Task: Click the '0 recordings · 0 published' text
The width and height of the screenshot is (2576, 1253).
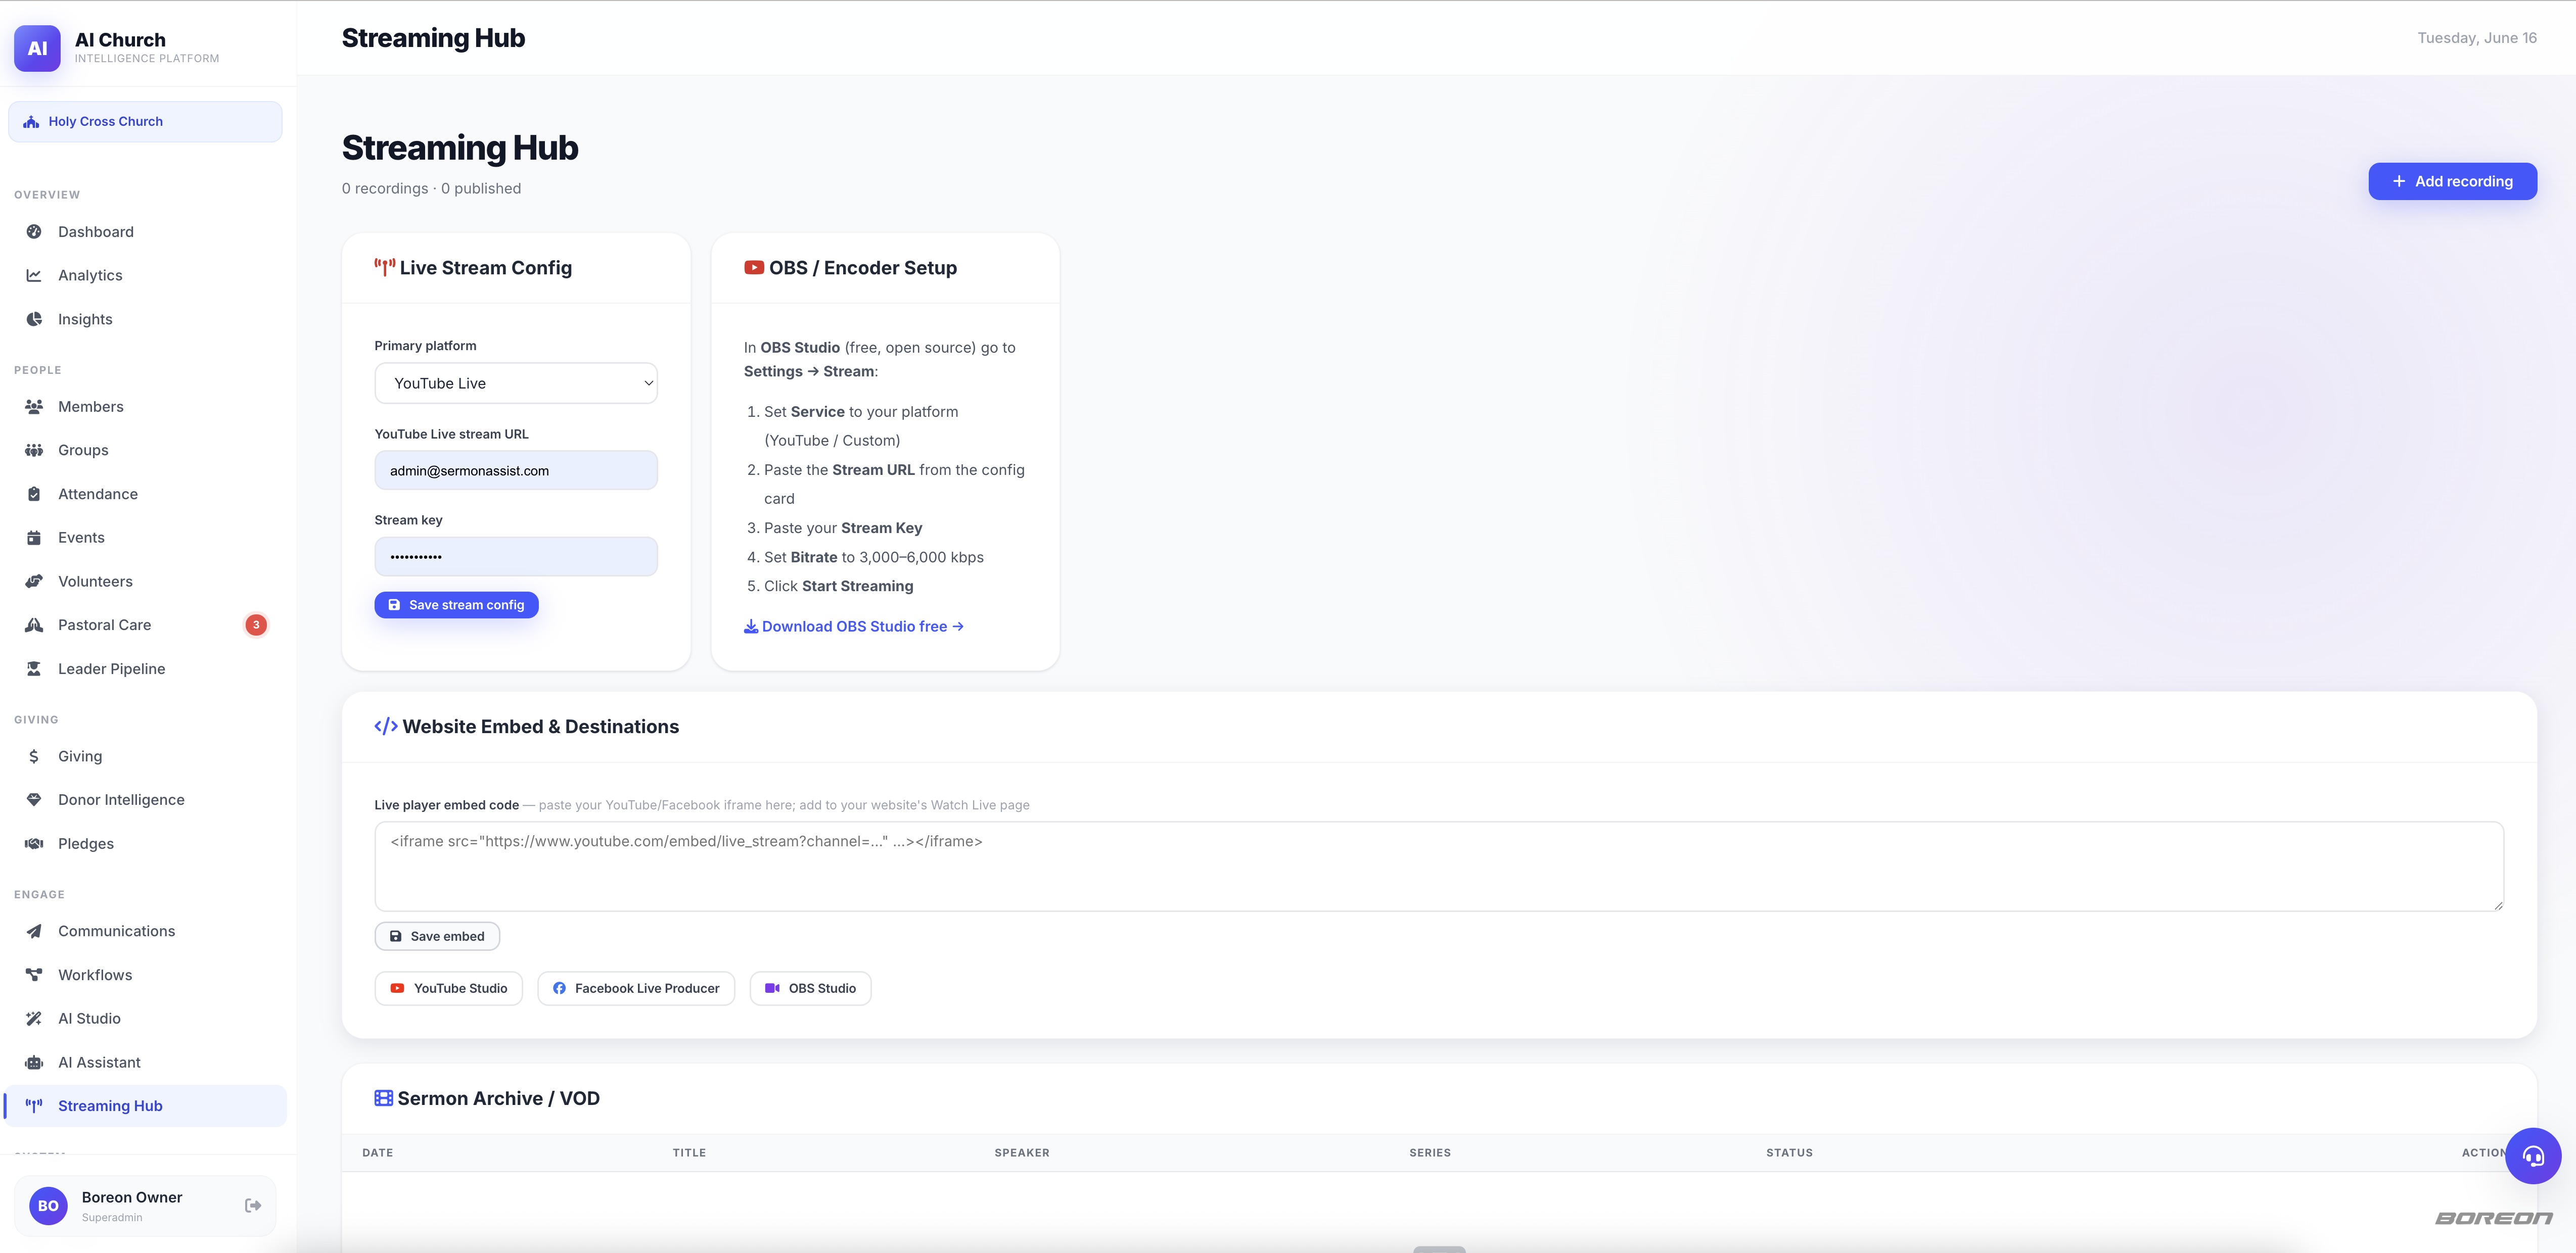Action: pos(431,189)
